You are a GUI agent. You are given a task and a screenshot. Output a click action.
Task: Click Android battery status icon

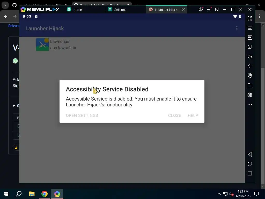tap(240, 16)
